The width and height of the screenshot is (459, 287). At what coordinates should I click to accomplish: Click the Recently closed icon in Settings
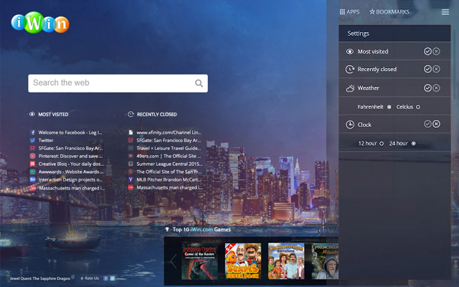(x=350, y=69)
